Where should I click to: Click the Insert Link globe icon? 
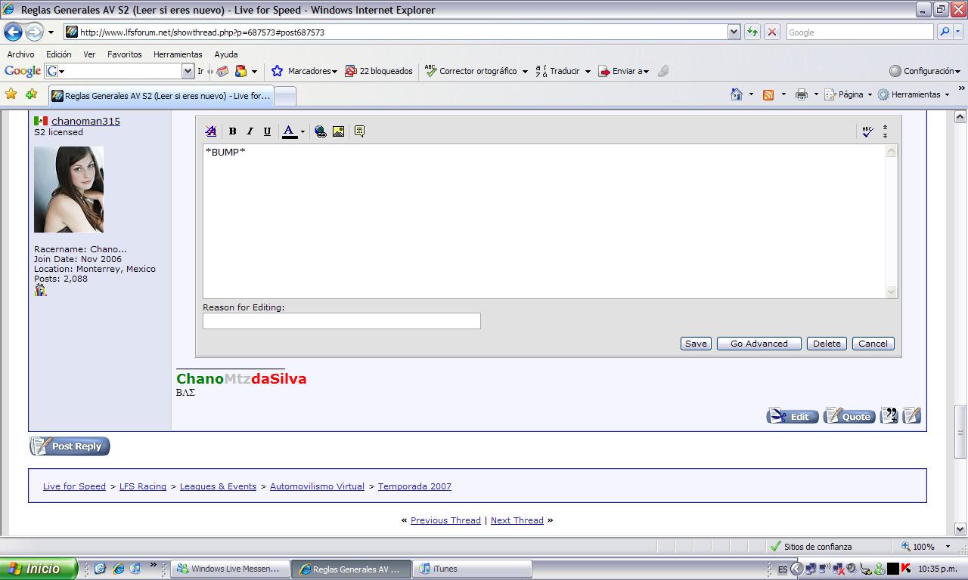pos(321,131)
